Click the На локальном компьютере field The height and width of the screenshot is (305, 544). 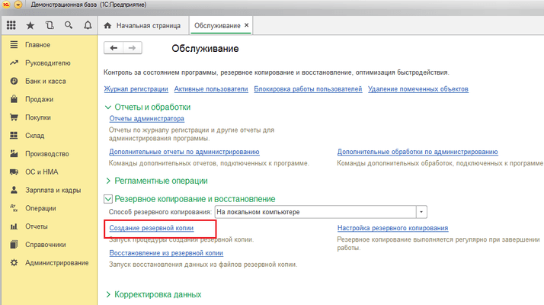[314, 211]
